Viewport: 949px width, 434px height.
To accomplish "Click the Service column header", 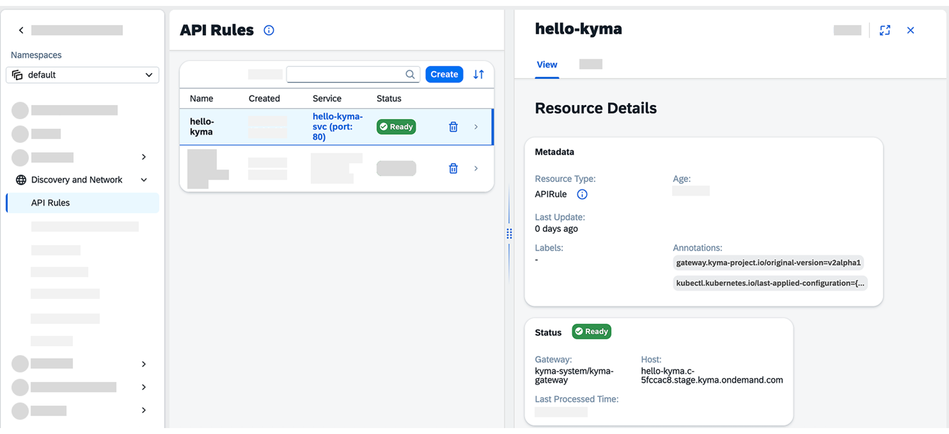I will pyautogui.click(x=327, y=98).
